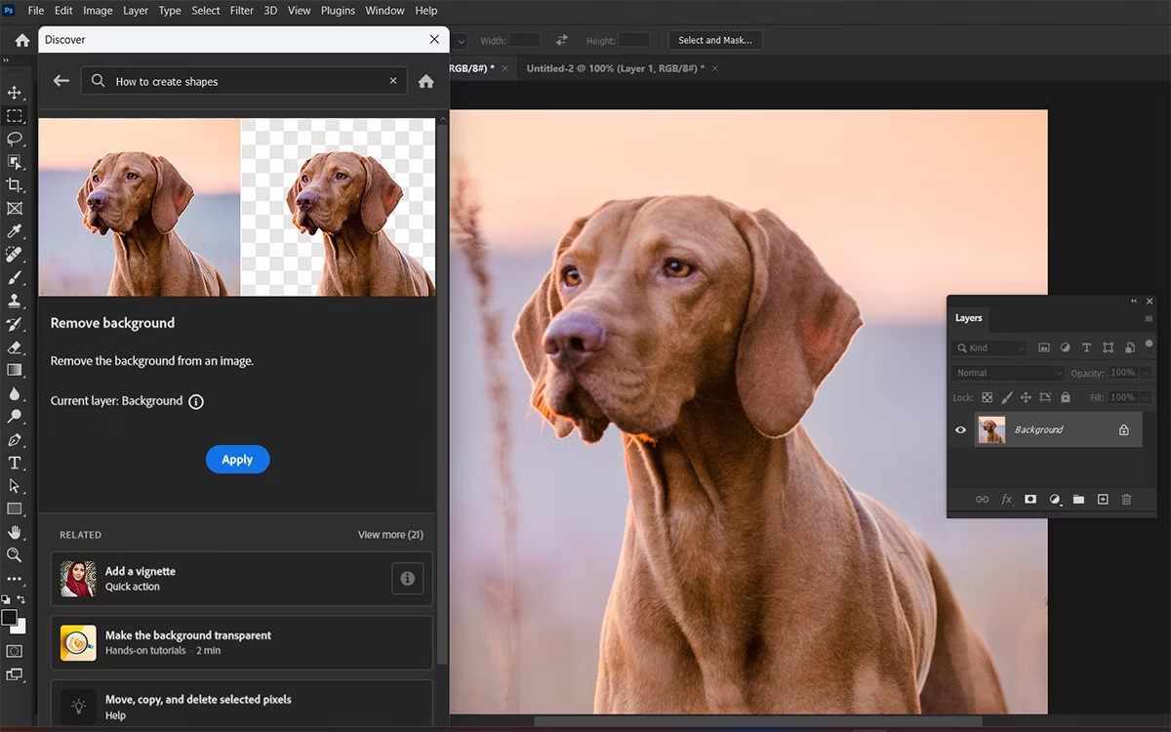Select the Brush tool
The image size is (1171, 732).
[x=15, y=277]
